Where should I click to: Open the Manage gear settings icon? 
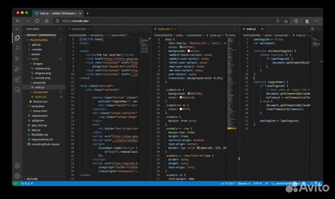pyautogui.click(x=17, y=176)
